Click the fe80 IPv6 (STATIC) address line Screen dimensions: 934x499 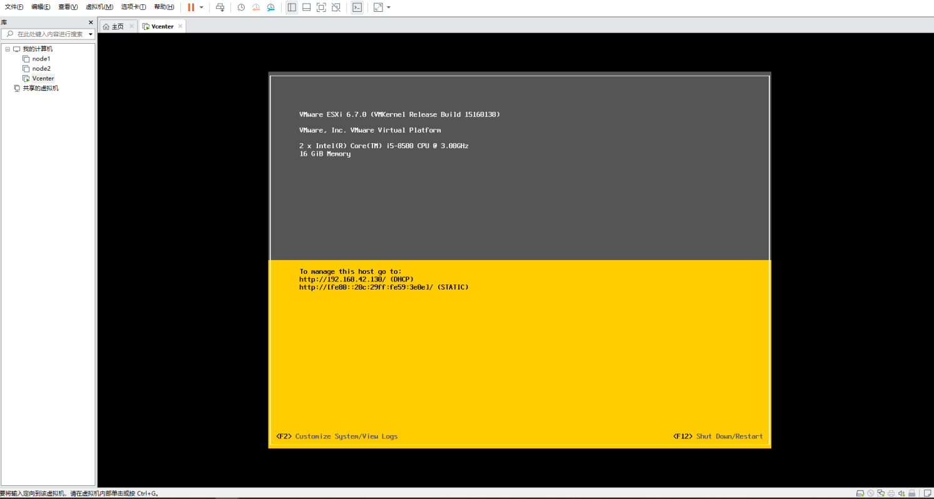click(384, 287)
